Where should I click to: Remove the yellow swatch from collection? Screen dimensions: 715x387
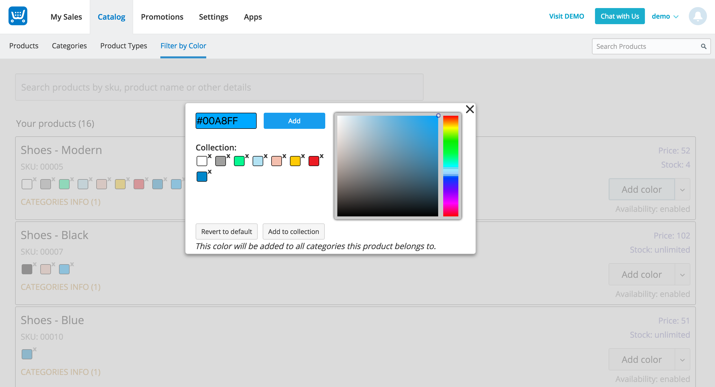[x=303, y=156]
